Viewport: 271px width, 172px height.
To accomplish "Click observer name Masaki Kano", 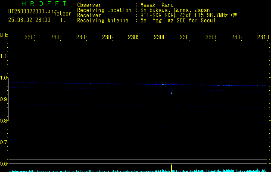I will click(157, 5).
